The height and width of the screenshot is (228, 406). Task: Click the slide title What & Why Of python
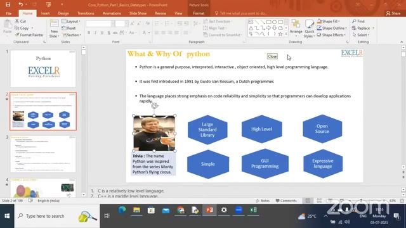coord(169,54)
